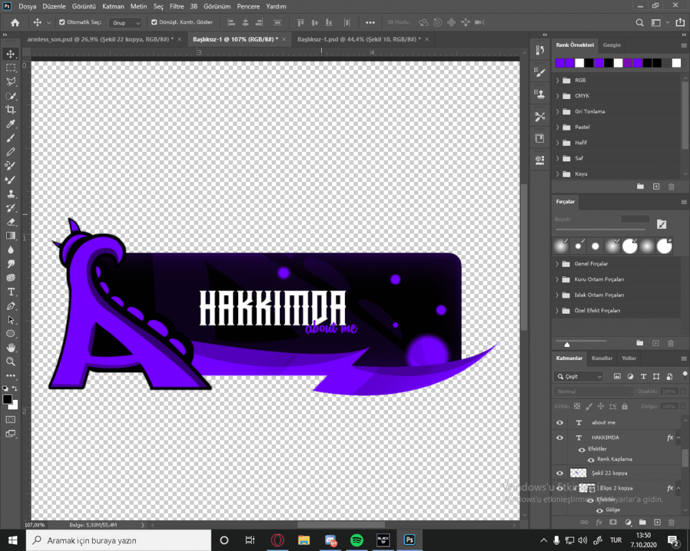Open the Grup dropdown in options bar

point(126,23)
